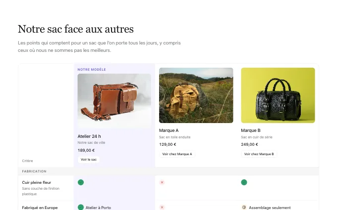Select the 'Atelier 24 h' product name

tap(89, 136)
